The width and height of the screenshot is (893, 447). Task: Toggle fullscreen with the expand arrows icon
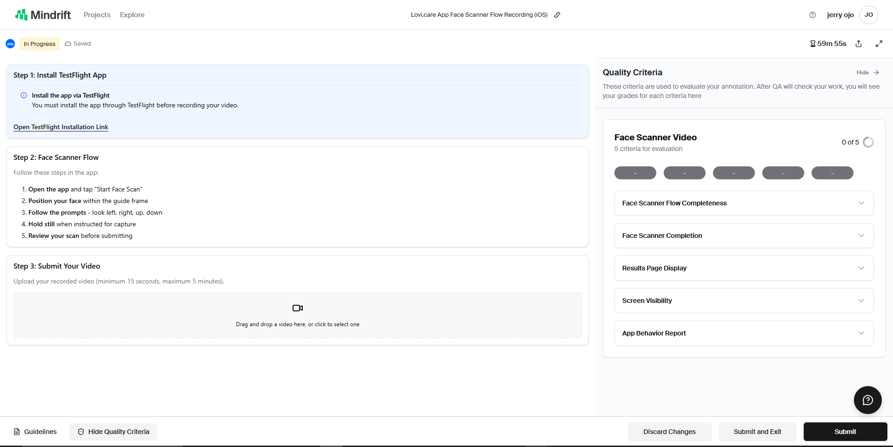[x=879, y=44]
